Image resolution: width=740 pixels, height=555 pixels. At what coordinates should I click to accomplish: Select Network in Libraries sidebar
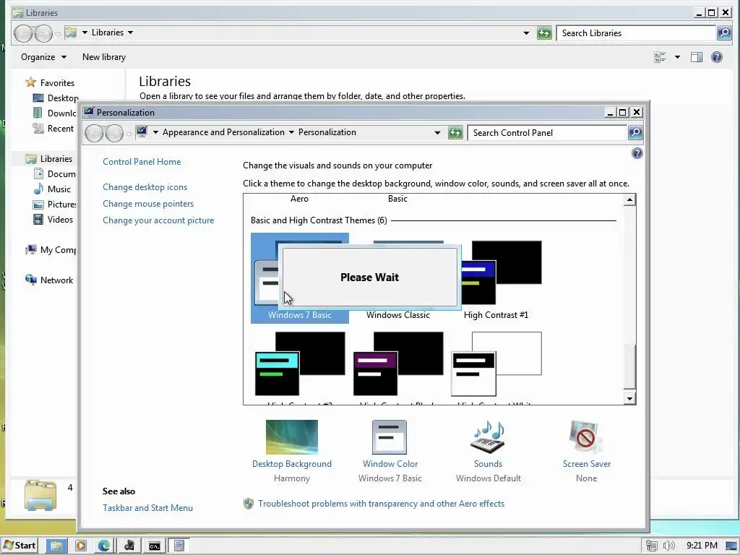pyautogui.click(x=49, y=280)
